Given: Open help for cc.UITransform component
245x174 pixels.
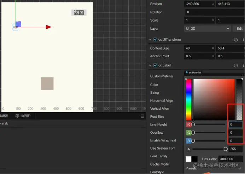Looking at the screenshot, I should (x=236, y=40).
